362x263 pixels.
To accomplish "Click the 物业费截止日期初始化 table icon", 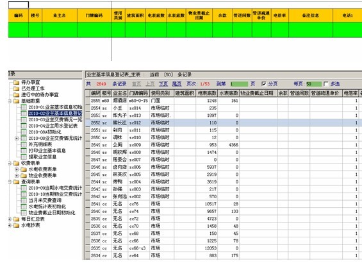I will [24, 212].
